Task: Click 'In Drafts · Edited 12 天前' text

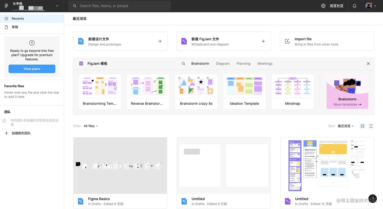Action: click(x=314, y=204)
